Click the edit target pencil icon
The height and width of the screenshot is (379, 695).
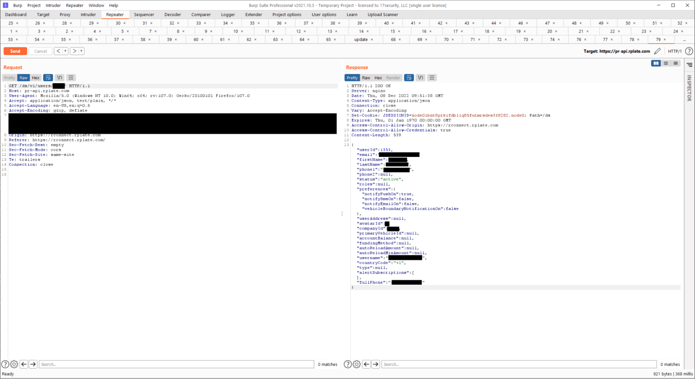[x=657, y=51]
